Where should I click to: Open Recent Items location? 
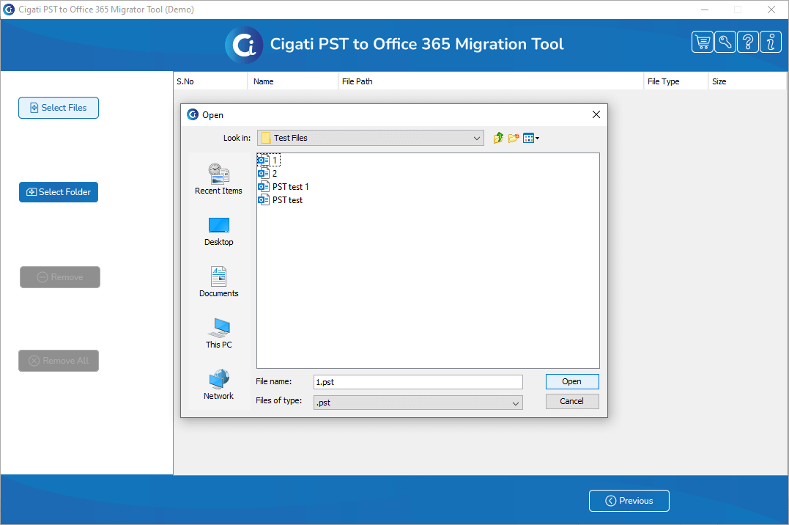click(218, 179)
